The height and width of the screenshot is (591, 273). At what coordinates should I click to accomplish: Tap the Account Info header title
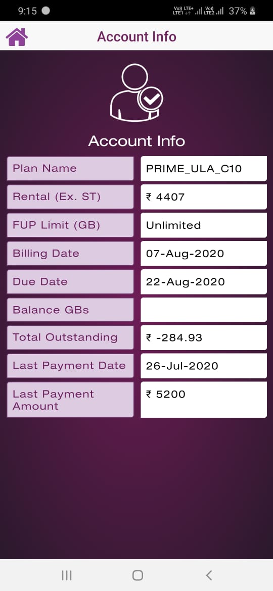[x=136, y=37]
